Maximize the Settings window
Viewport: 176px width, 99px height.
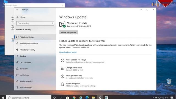(147, 10)
